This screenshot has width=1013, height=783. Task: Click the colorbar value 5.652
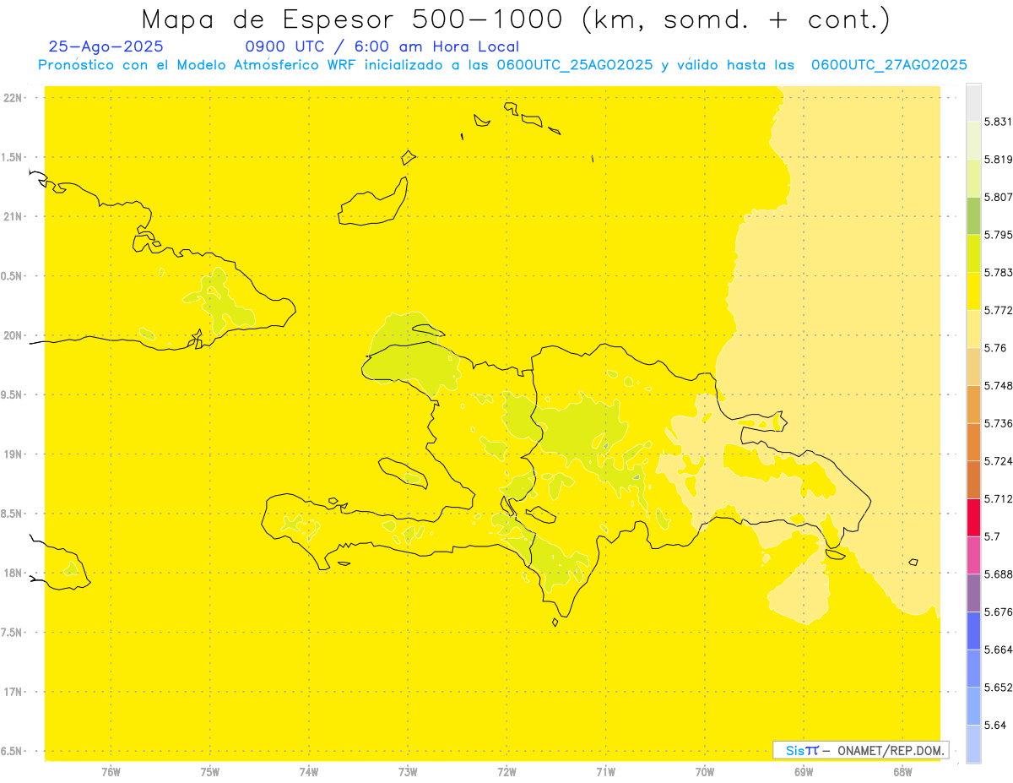(x=999, y=687)
